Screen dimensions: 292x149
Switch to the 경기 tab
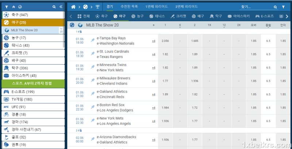[110, 7]
